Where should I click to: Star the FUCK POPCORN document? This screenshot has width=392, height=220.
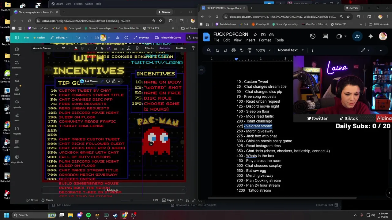point(255,35)
